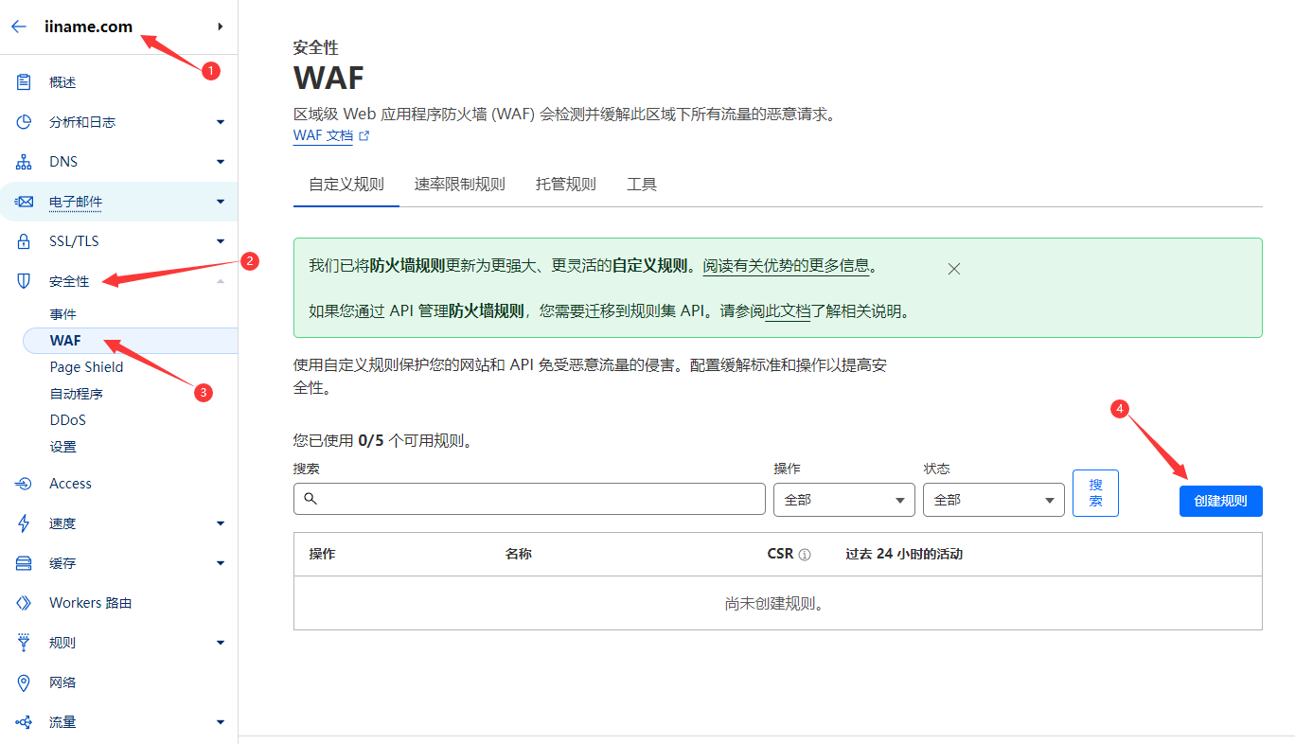Switch to the 速率限制规则 tab
This screenshot has height=744, width=1295.
coord(460,185)
